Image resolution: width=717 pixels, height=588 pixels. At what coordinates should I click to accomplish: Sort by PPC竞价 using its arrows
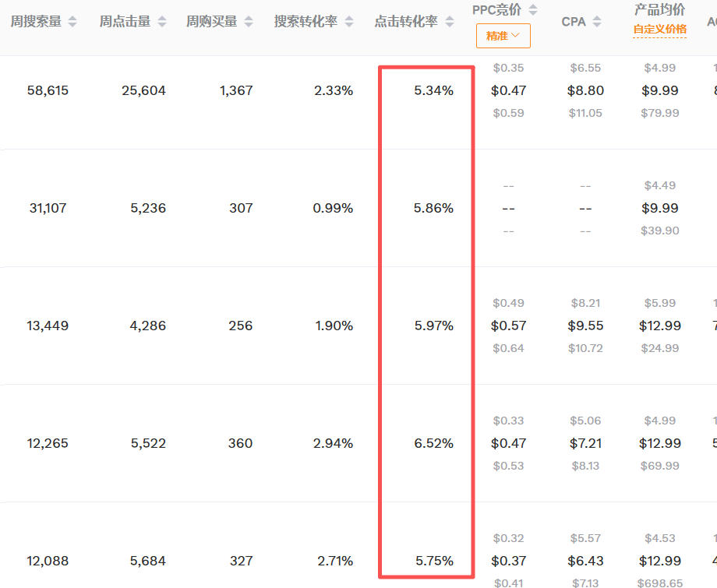tap(533, 10)
